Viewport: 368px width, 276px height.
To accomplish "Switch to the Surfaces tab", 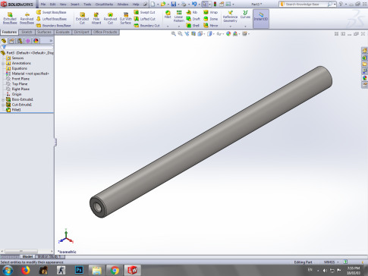I will point(44,32).
